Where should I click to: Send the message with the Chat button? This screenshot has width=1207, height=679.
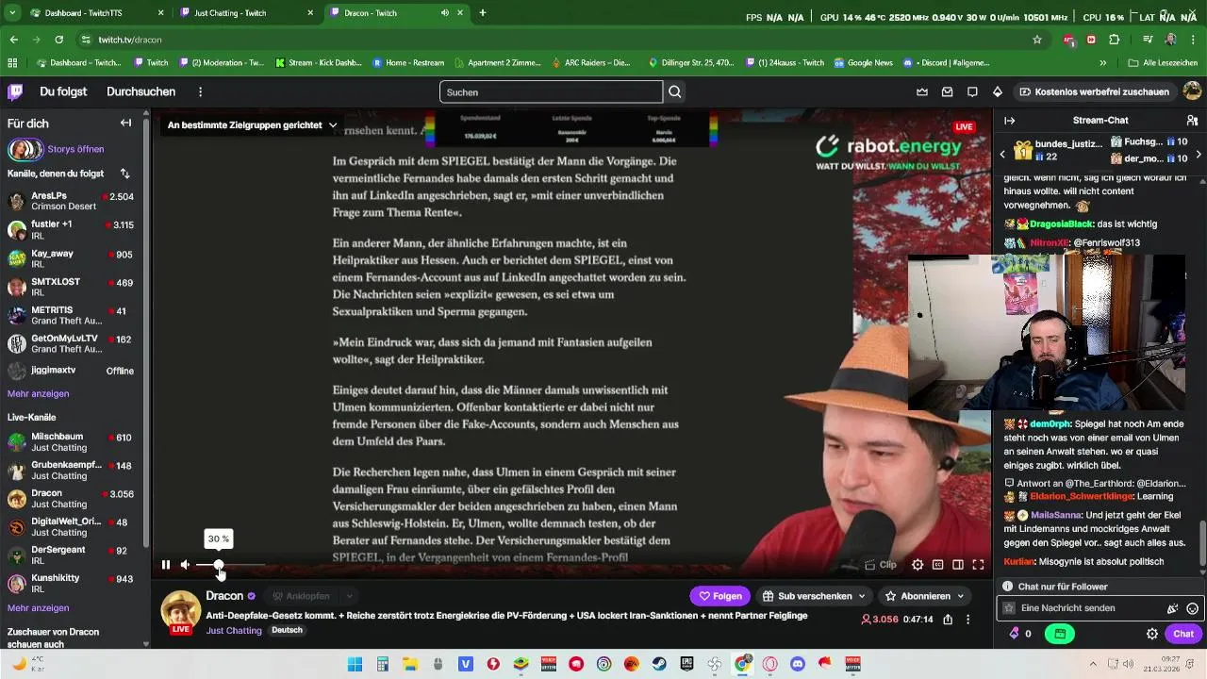click(x=1183, y=634)
